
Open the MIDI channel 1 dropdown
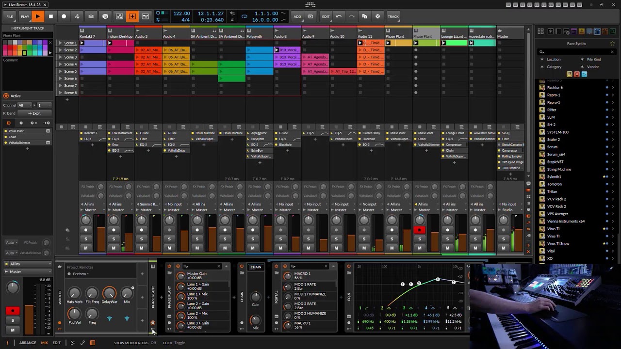[45, 105]
